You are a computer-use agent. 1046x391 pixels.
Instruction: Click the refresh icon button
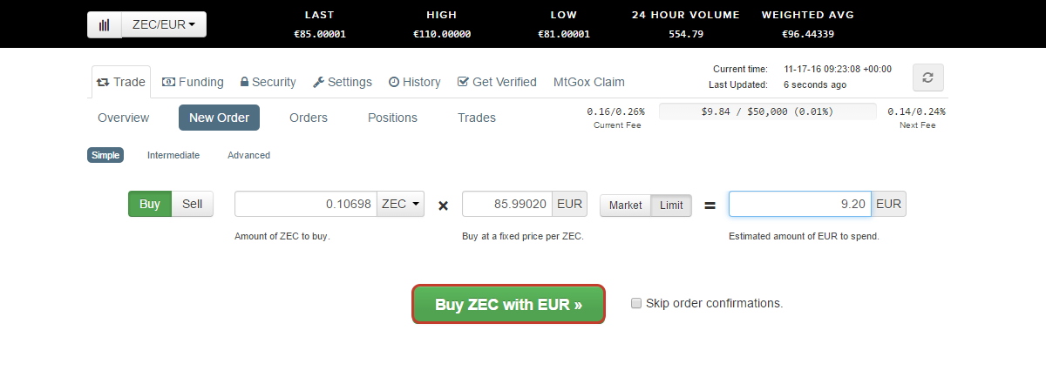(x=927, y=78)
